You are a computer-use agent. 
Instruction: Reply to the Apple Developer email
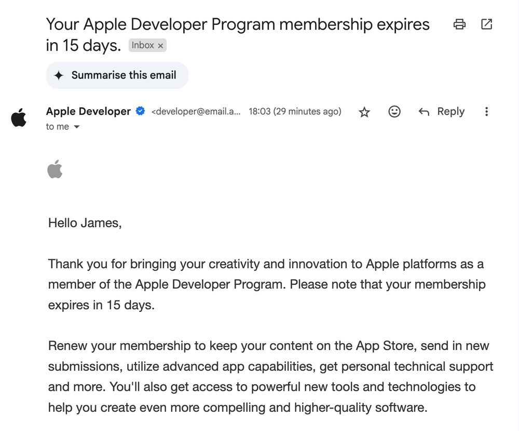click(x=442, y=112)
